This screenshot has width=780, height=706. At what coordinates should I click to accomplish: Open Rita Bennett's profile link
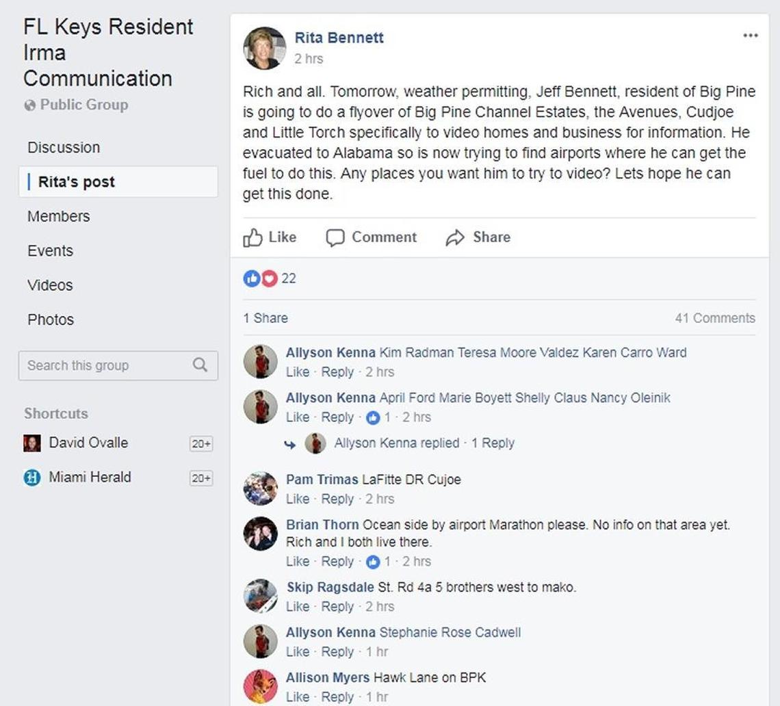pyautogui.click(x=339, y=38)
